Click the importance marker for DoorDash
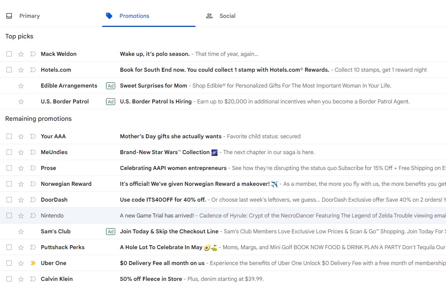This screenshot has height=286, width=446. click(x=32, y=200)
